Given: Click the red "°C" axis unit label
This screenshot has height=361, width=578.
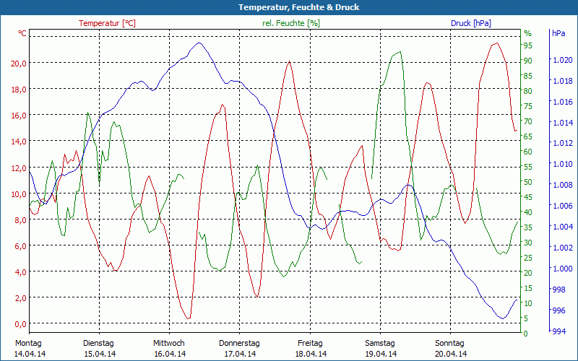Looking at the screenshot, I should point(22,34).
